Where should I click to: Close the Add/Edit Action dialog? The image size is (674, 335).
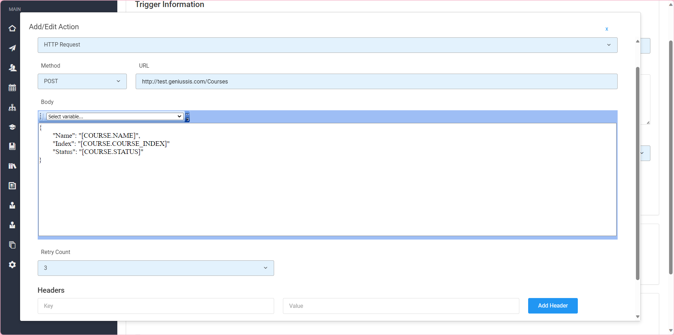(607, 29)
